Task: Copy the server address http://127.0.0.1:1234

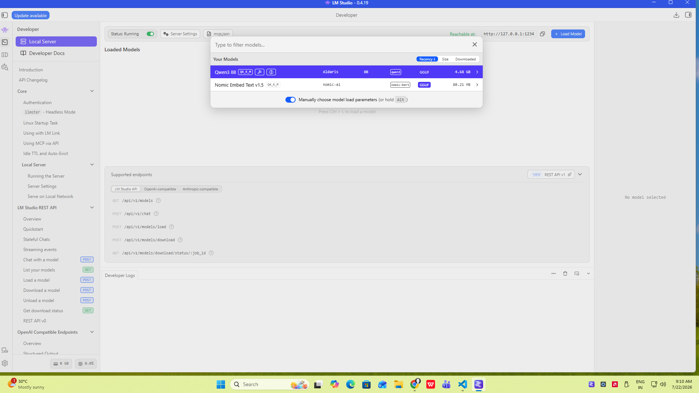Action: coord(542,34)
